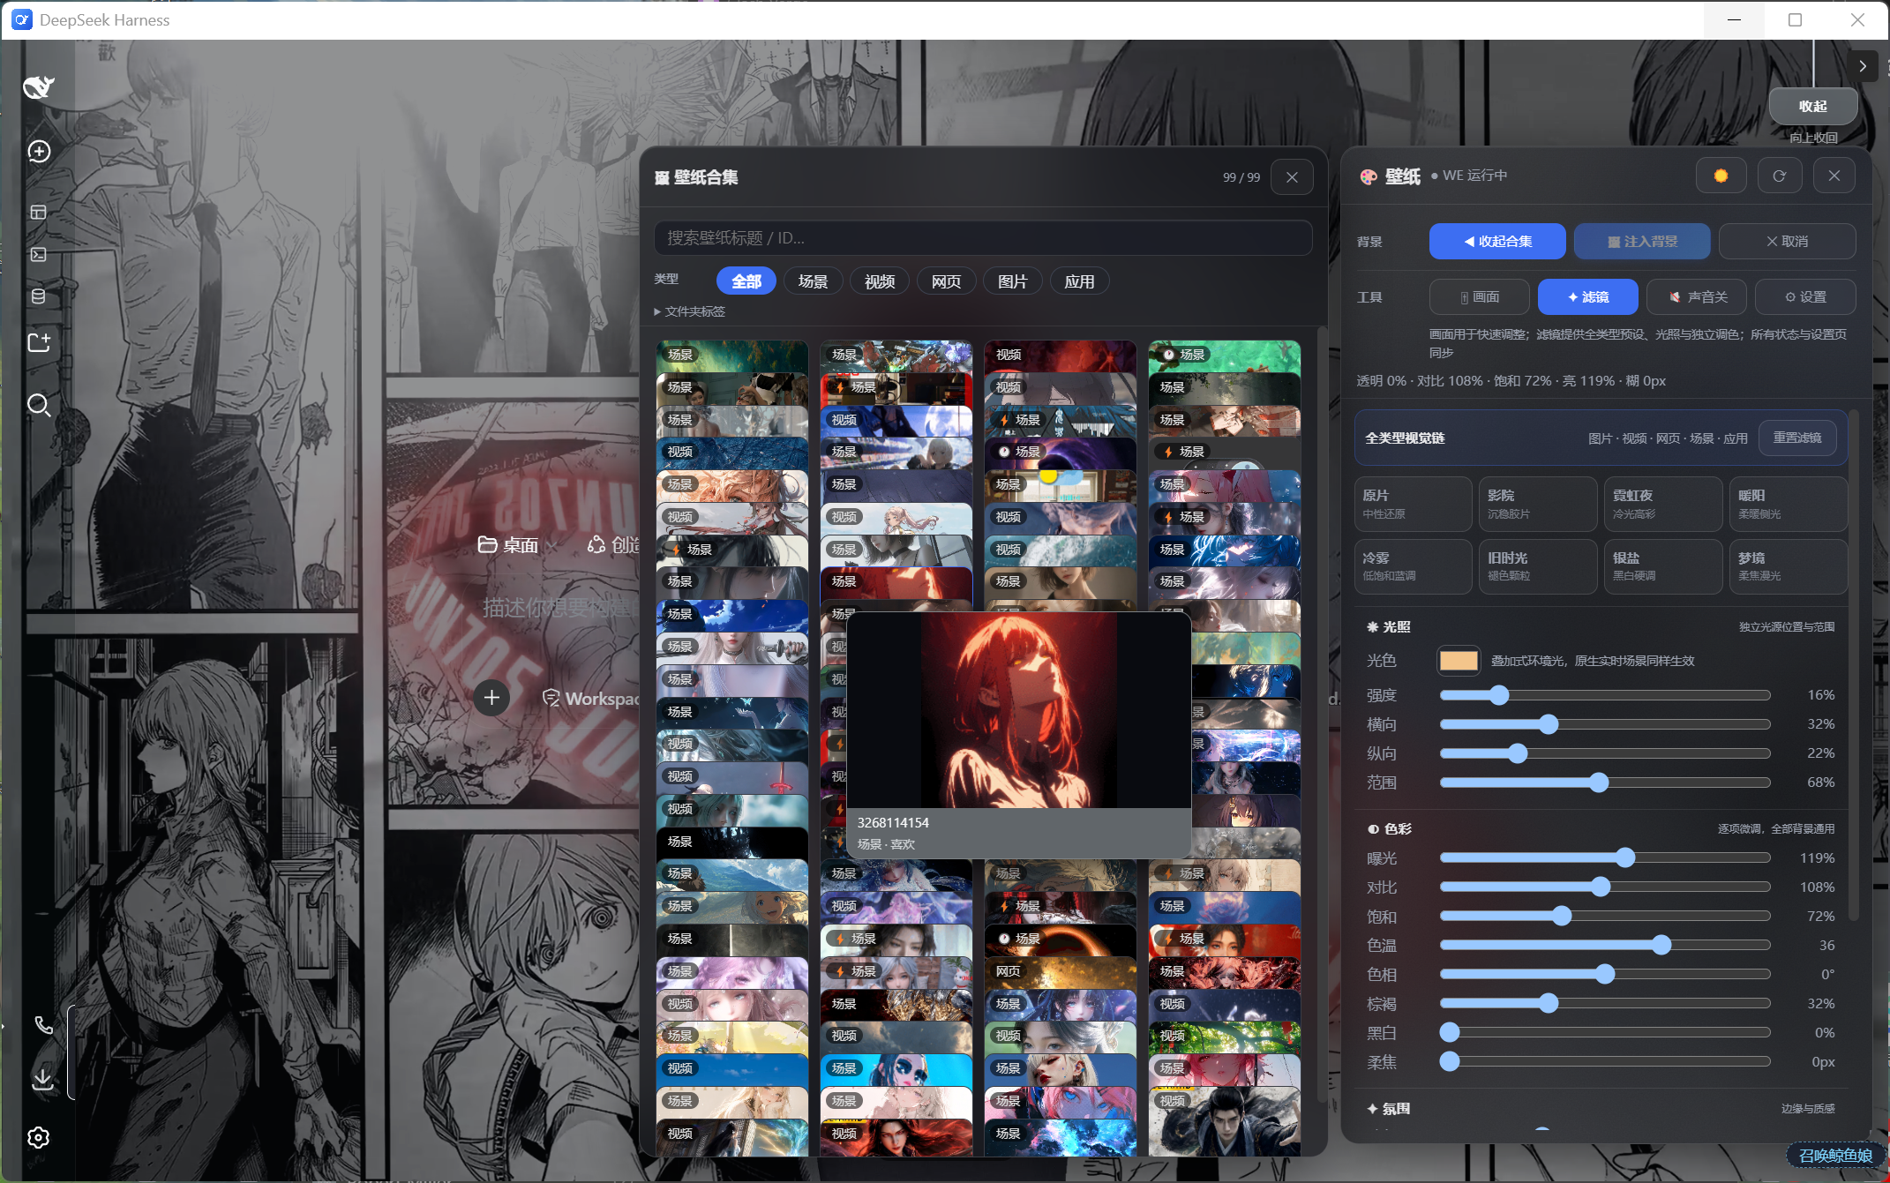This screenshot has height=1183, width=1890.
Task: Click the Workspace label with shield icon
Action: click(591, 699)
